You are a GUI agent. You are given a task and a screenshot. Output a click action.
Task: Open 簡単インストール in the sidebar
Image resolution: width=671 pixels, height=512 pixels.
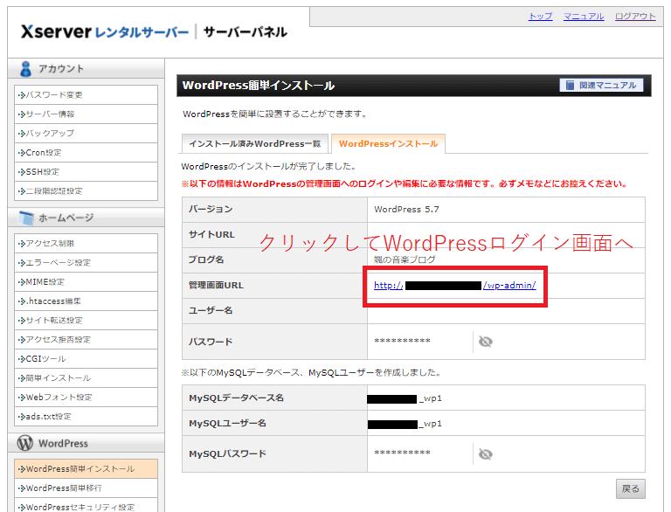tap(86, 378)
